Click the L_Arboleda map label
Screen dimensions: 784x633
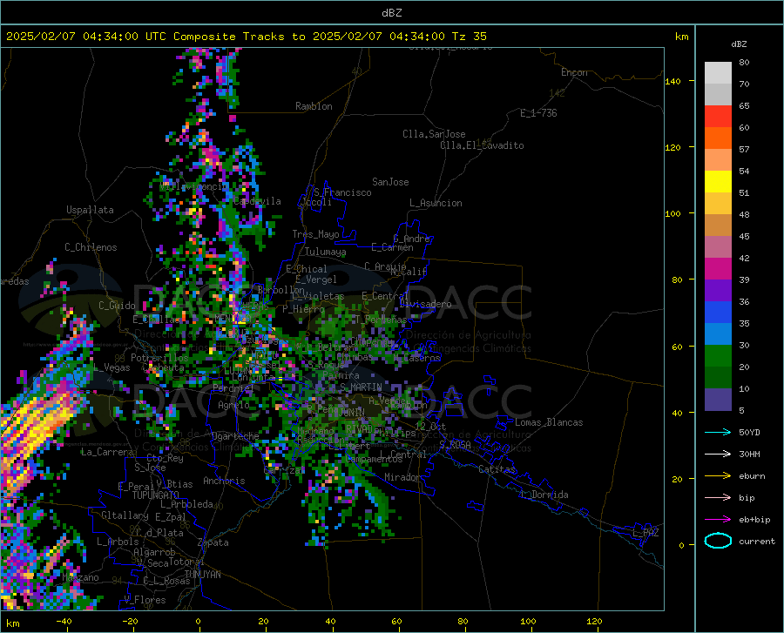coord(186,504)
